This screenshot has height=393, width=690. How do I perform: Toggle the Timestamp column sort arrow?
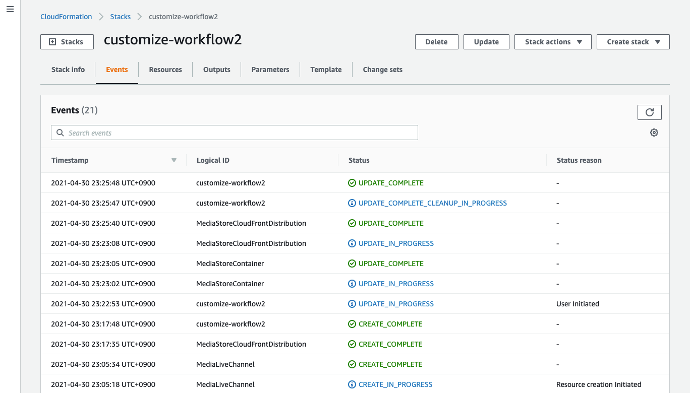[174, 160]
